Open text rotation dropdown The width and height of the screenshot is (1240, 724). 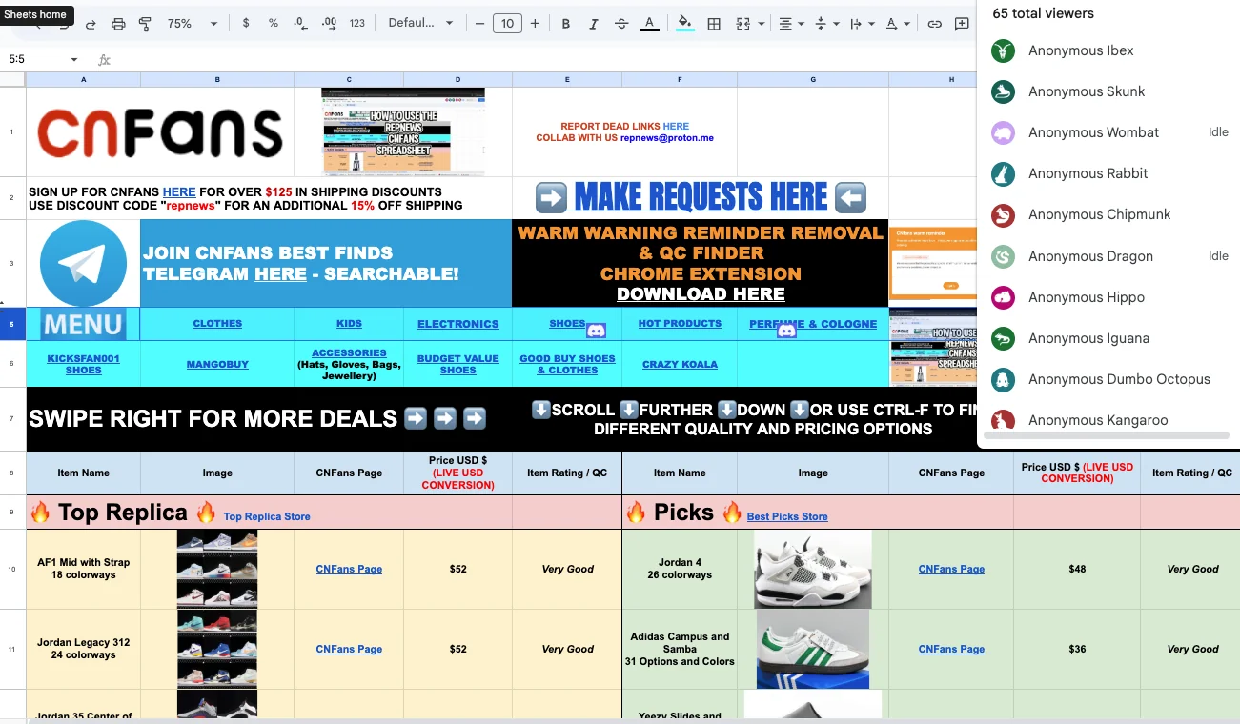[897, 23]
